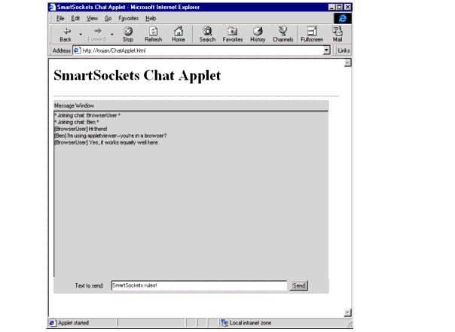
Task: Click '* Joining chat: BrowserUser *' line
Action: 87,115
